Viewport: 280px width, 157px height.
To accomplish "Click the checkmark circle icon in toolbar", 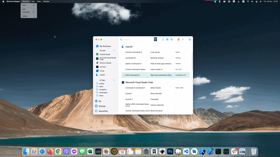I will (x=172, y=39).
